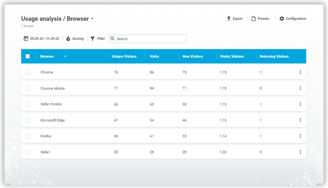328x188 pixels.
Task: Sort by the Returning Visitors column header
Action: 274,56
